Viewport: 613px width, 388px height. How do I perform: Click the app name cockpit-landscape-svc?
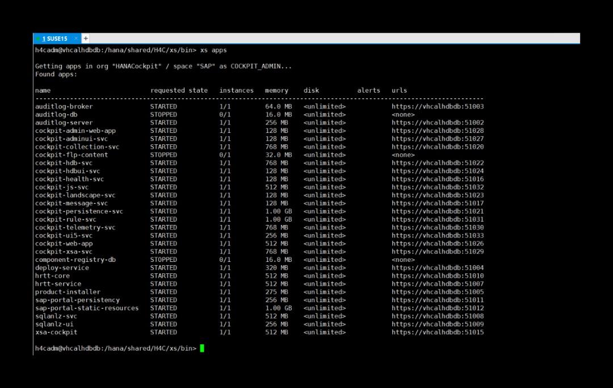pos(75,195)
